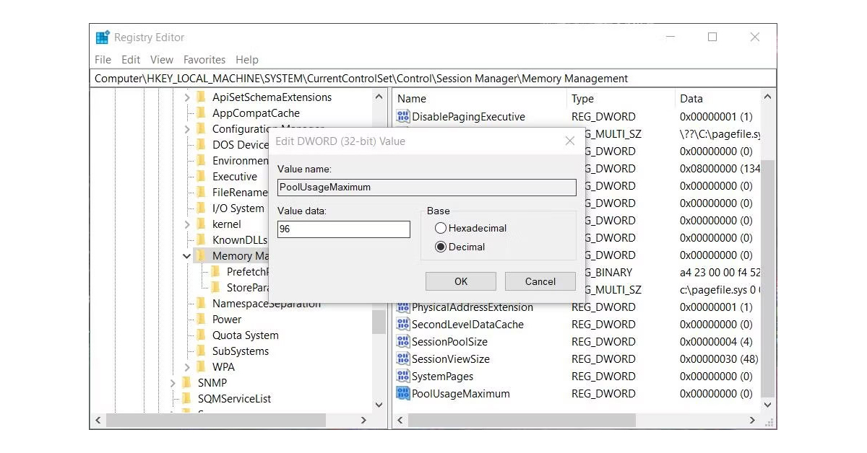Open the Edit menu

pyautogui.click(x=131, y=60)
